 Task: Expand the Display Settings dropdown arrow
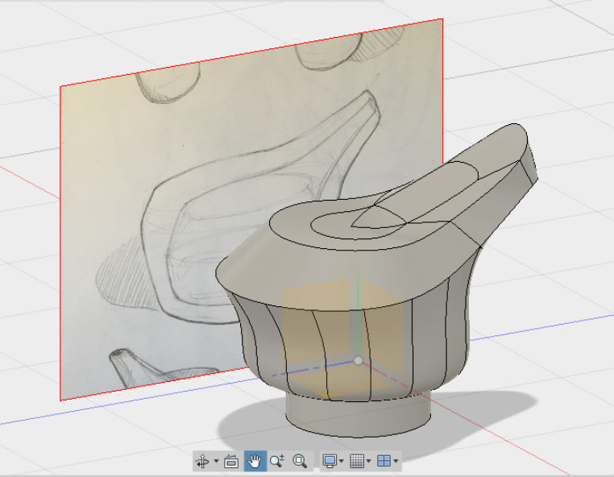342,462
